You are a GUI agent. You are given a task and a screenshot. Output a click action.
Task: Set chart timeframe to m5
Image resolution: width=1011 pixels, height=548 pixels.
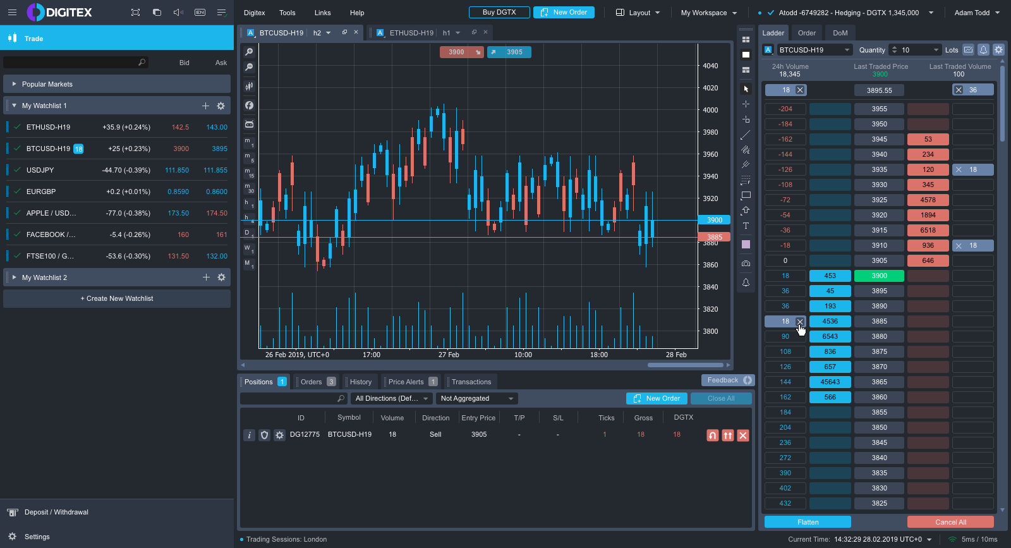tap(249, 157)
